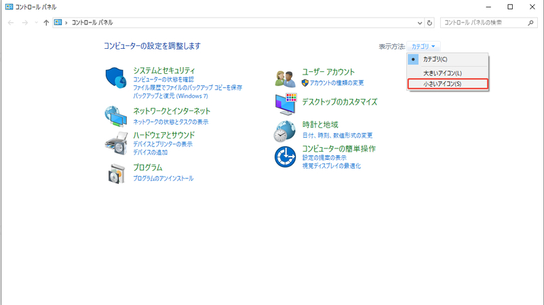The height and width of the screenshot is (305, 544).
Task: Click the back arrow navigation button
Action: tap(11, 22)
